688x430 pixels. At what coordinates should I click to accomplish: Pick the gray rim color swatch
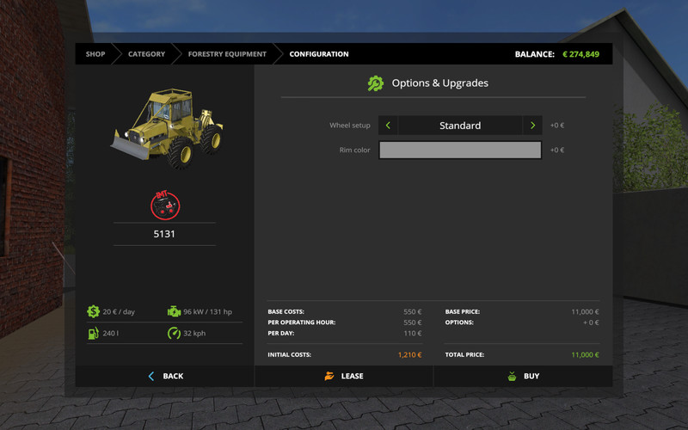click(x=460, y=150)
